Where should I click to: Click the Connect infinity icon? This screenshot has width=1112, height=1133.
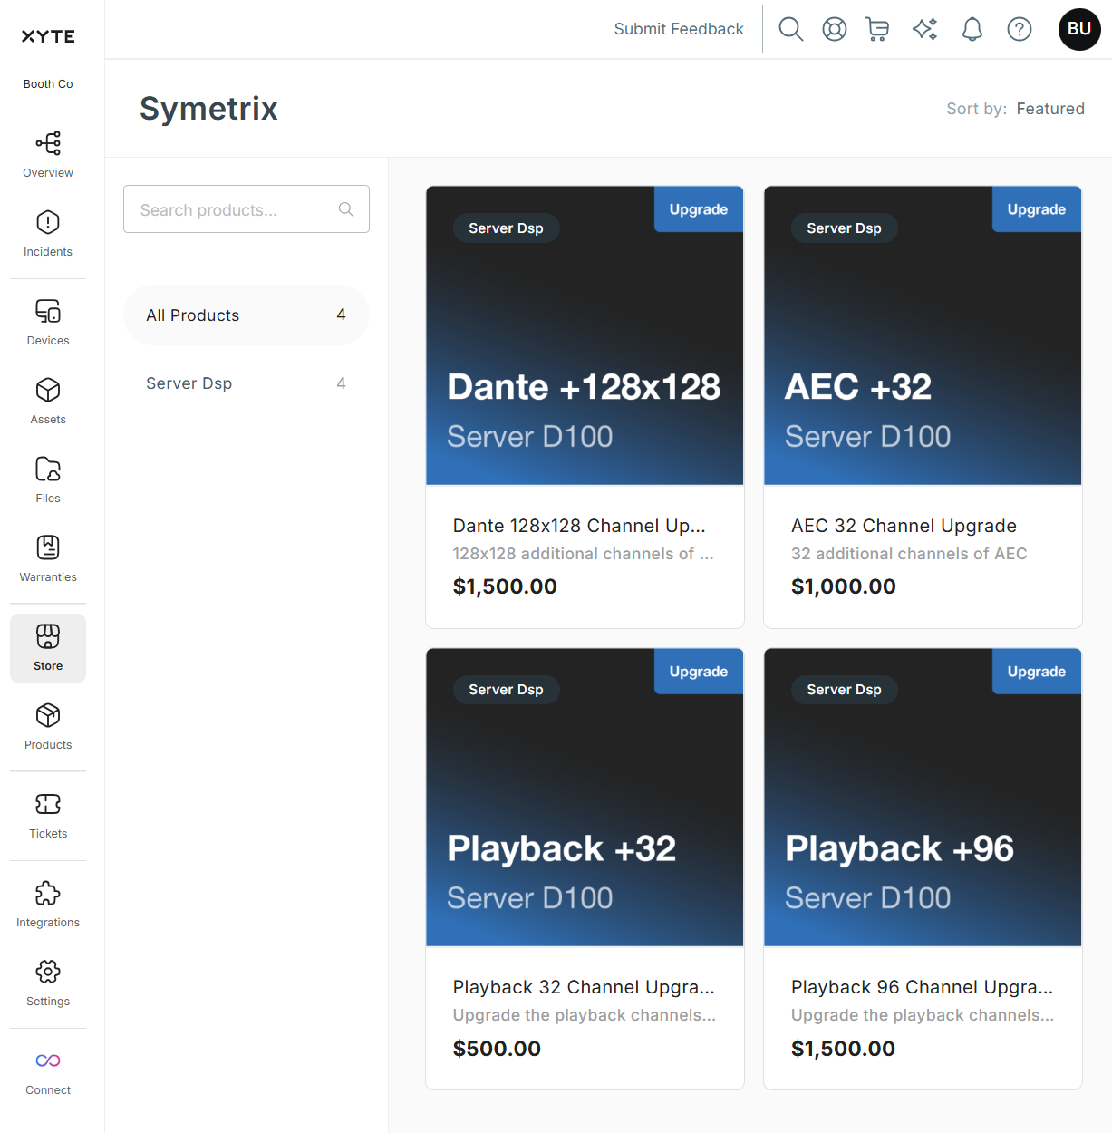coord(48,1060)
